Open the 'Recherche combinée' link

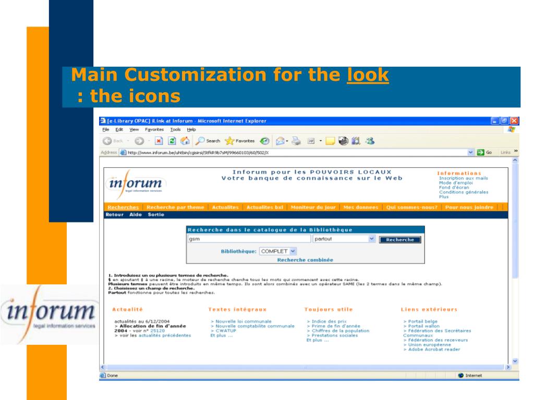305,260
